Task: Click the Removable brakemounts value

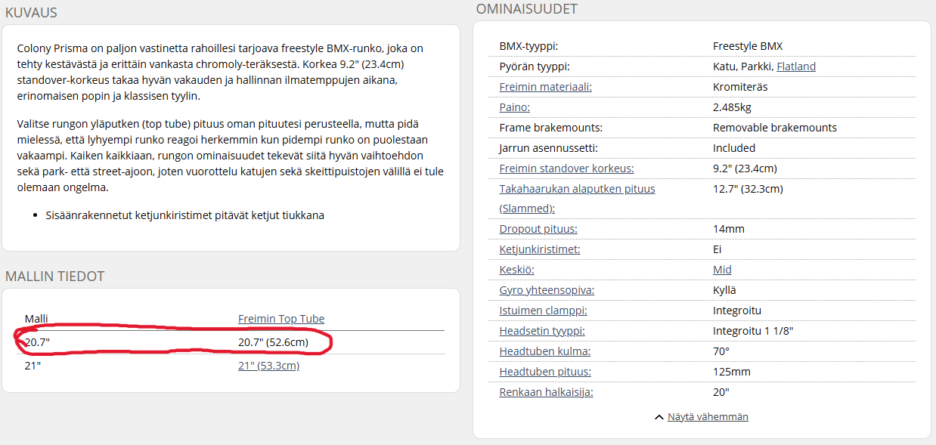Action: point(775,128)
